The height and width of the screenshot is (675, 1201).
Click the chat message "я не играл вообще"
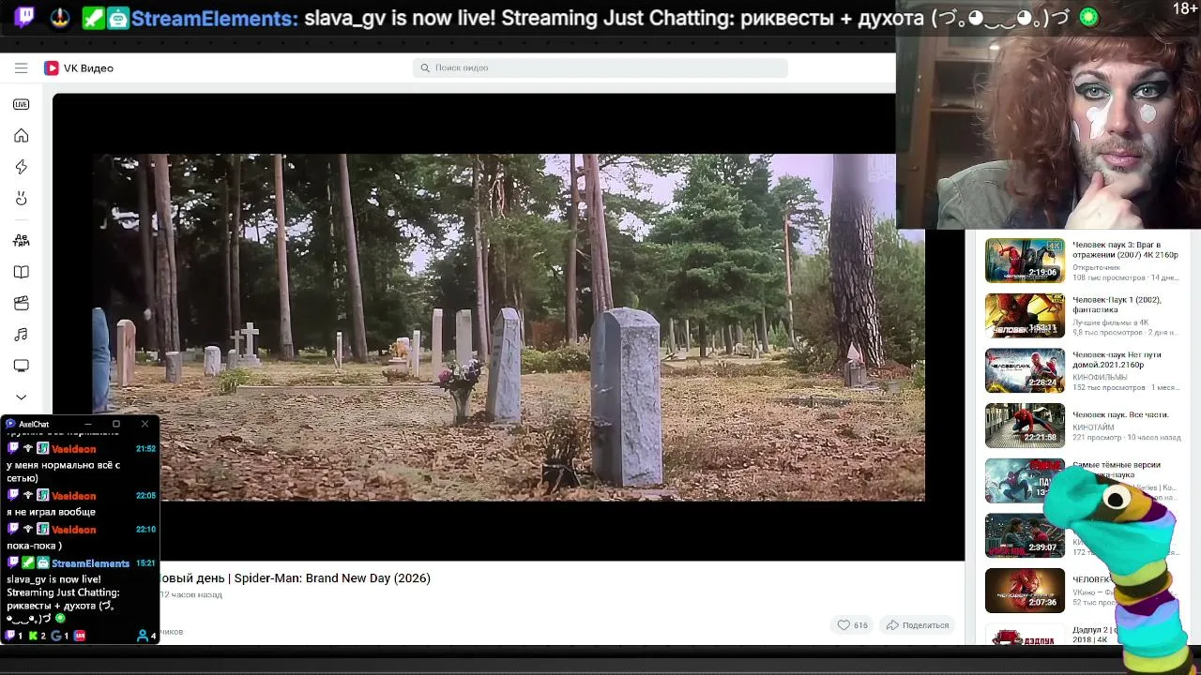[51, 512]
